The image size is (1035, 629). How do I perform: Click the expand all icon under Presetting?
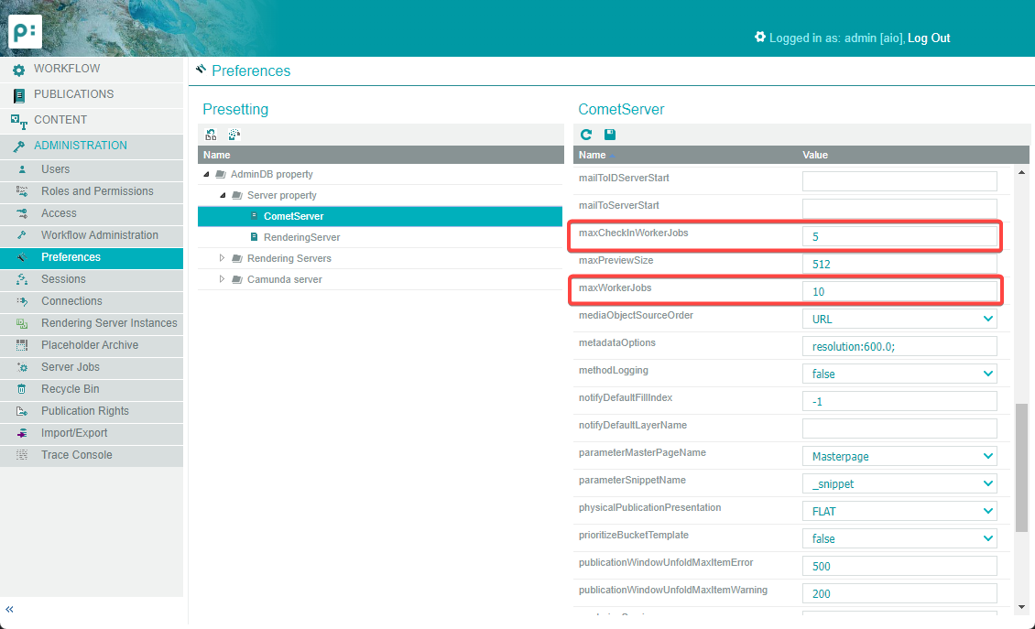click(x=212, y=135)
